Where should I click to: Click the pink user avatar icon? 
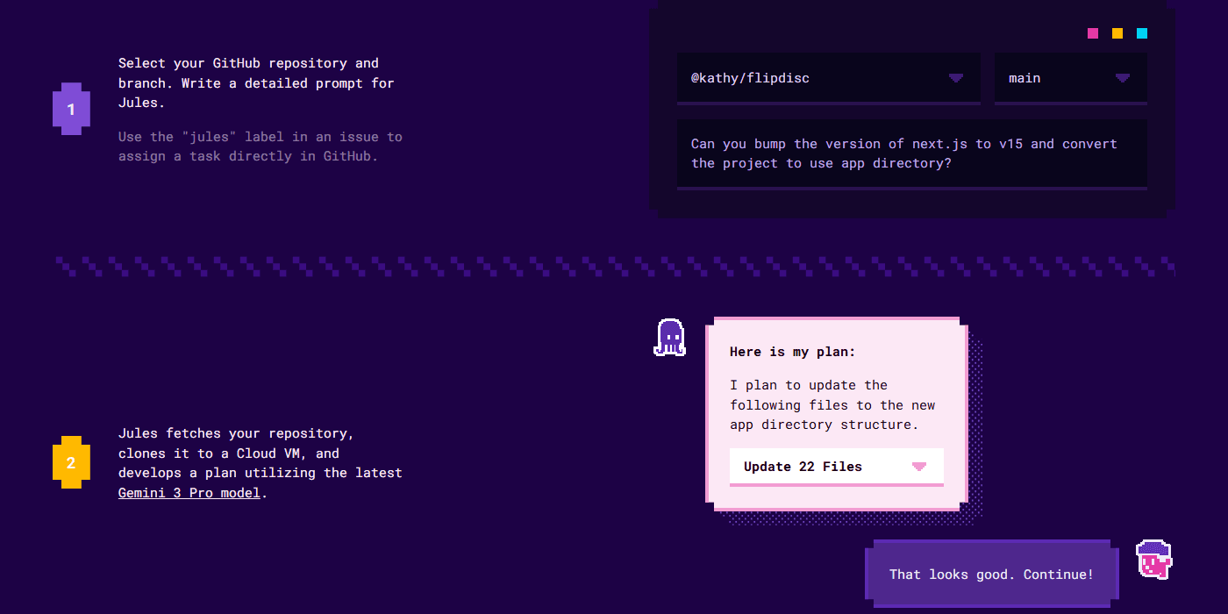(x=1153, y=560)
